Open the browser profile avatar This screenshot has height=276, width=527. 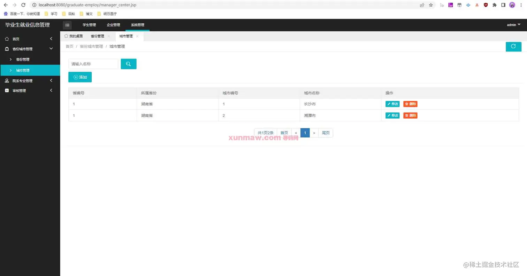click(512, 5)
